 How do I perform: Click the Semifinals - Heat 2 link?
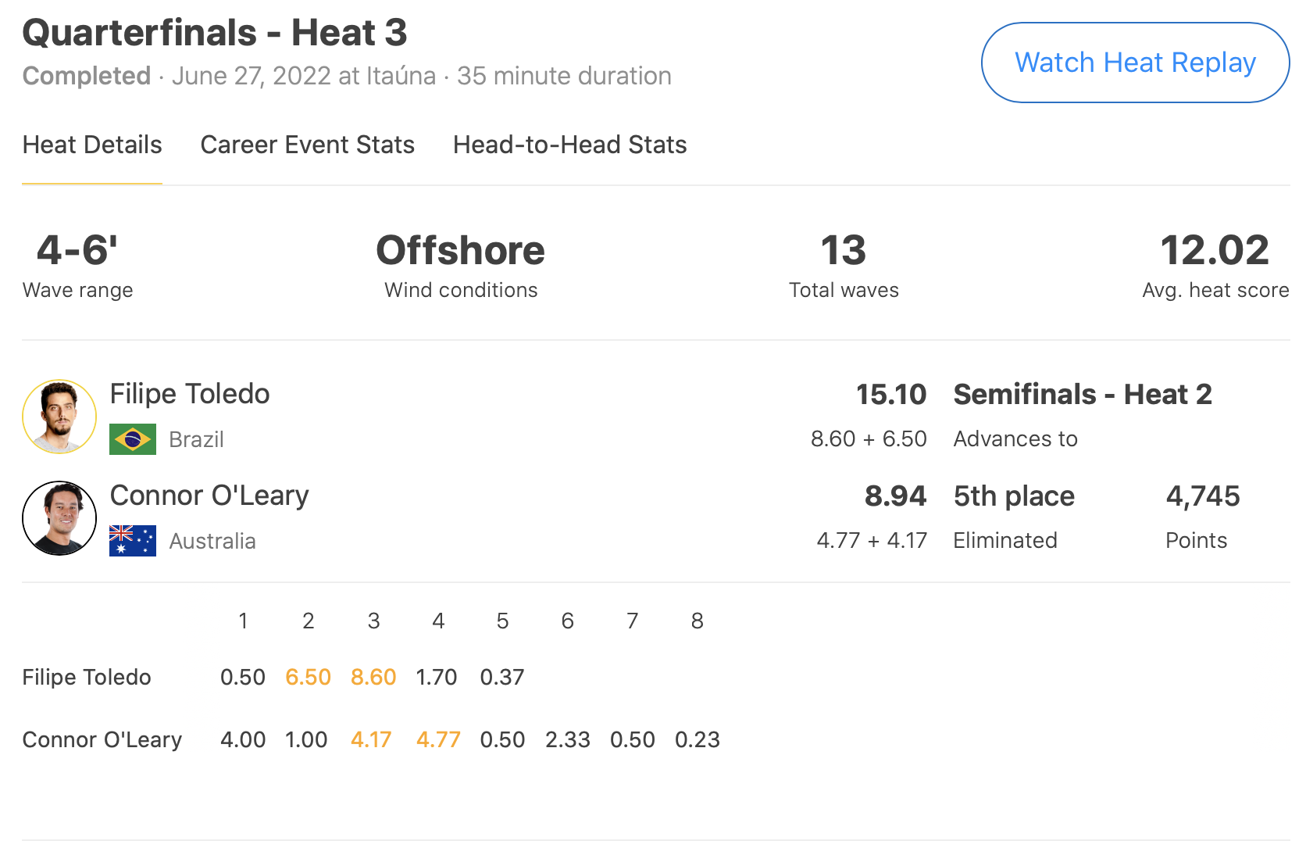pos(1083,395)
